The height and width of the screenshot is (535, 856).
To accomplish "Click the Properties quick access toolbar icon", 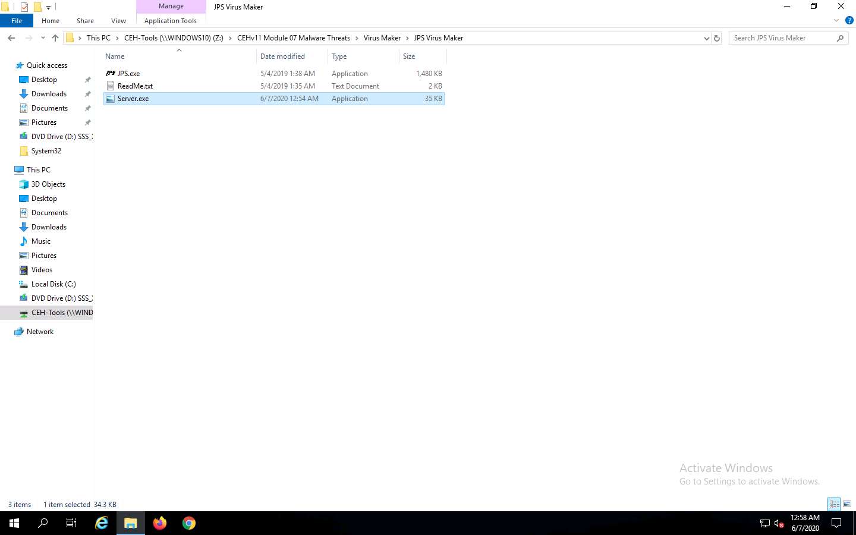I will point(24,7).
